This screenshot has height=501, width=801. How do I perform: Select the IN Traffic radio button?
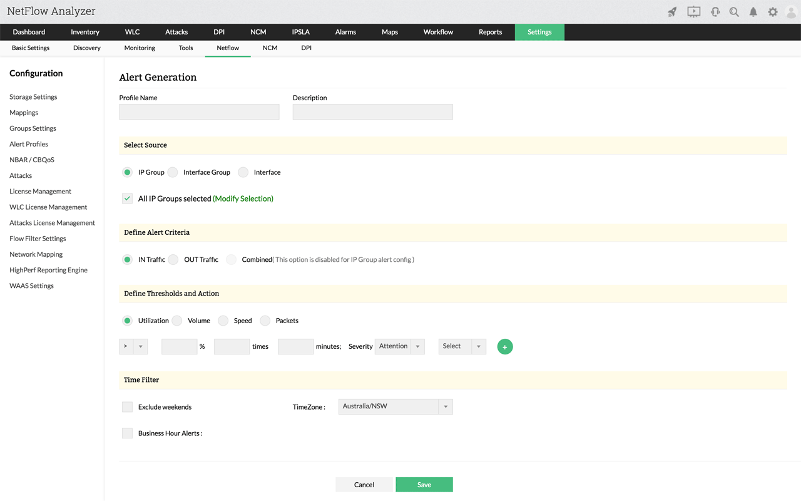click(x=127, y=259)
